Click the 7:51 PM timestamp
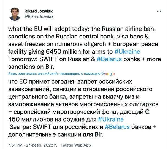This screenshot has width=168, height=149. (x=17, y=145)
